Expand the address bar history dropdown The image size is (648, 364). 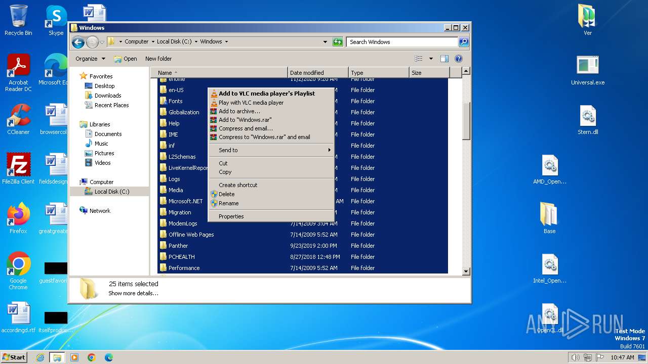pos(325,42)
